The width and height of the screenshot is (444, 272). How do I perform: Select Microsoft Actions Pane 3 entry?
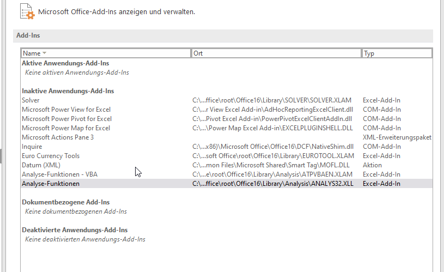[227, 137]
